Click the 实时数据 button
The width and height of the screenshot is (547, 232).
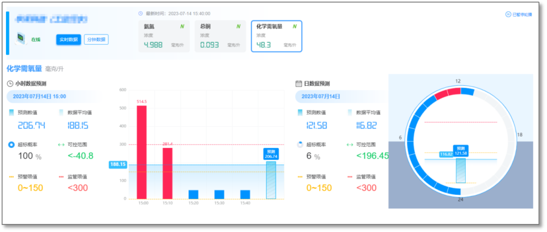69,39
